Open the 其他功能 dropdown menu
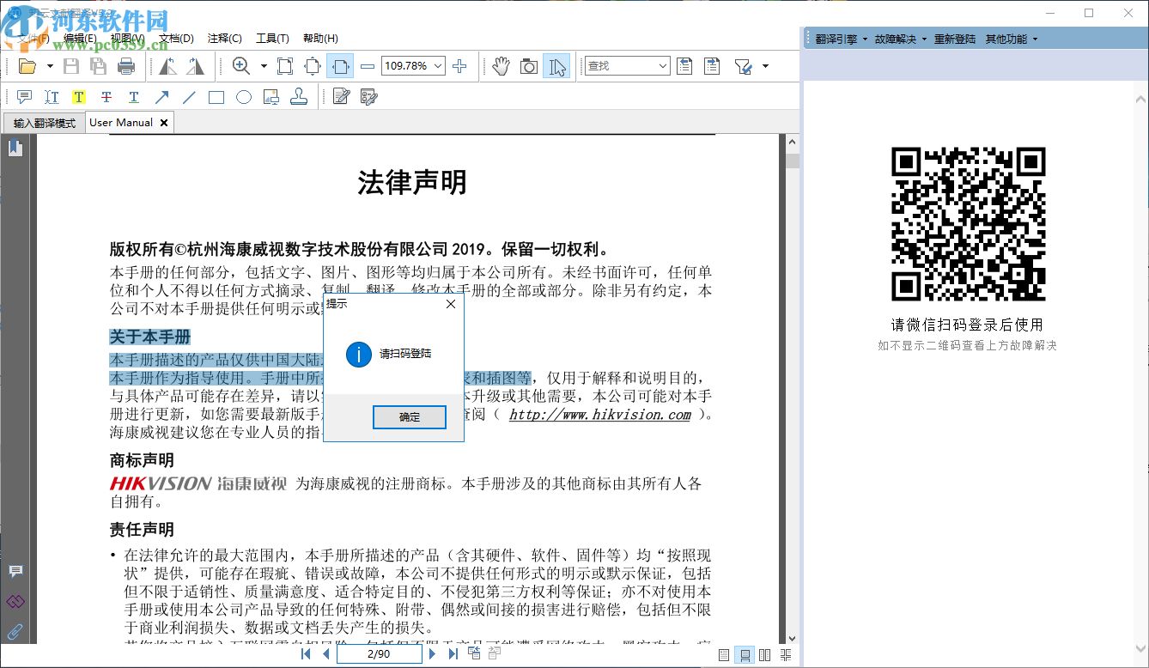Image resolution: width=1149 pixels, height=668 pixels. [1013, 39]
